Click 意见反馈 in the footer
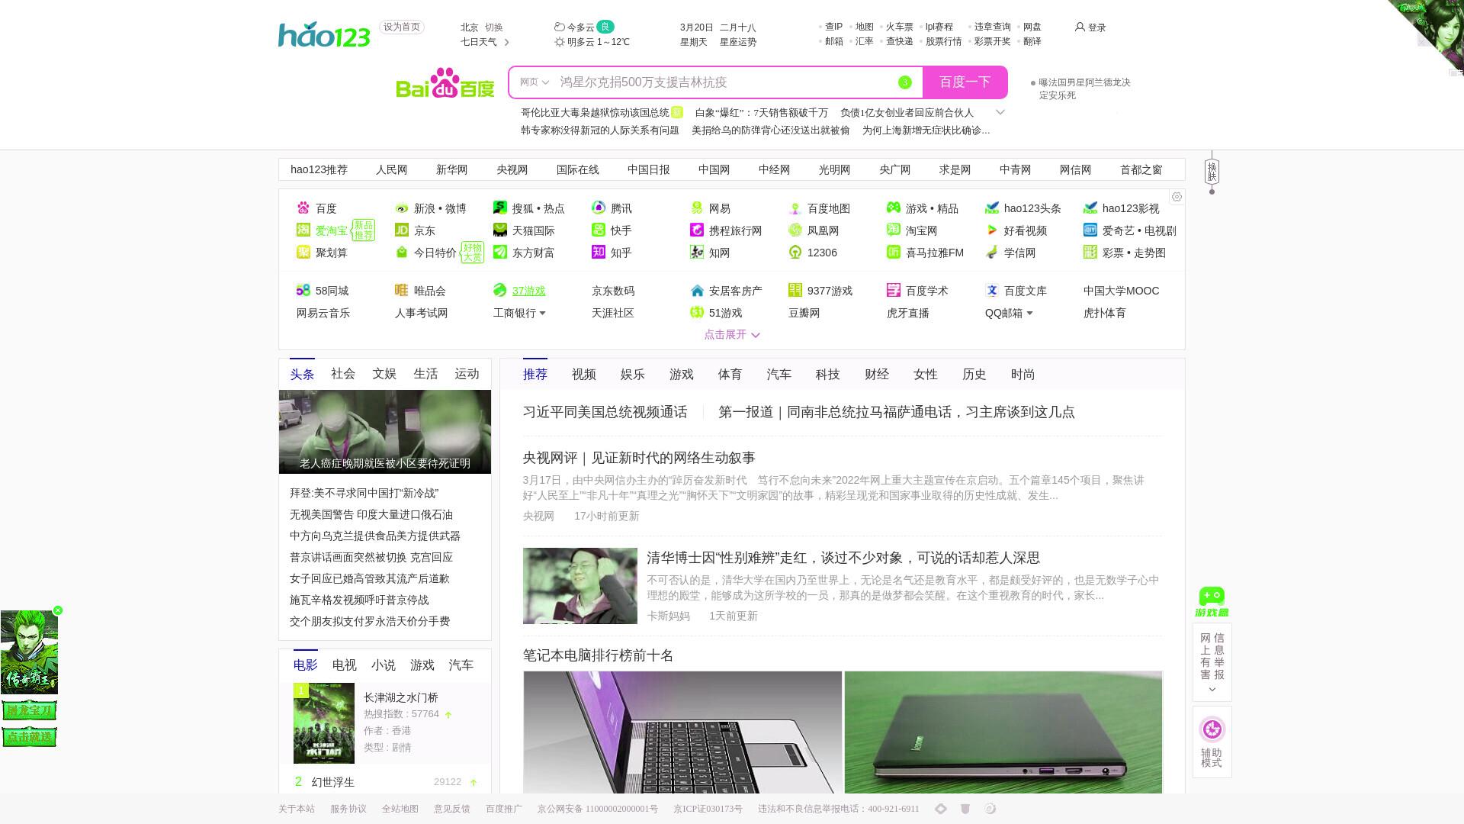Image resolution: width=1464 pixels, height=824 pixels. coord(452,809)
